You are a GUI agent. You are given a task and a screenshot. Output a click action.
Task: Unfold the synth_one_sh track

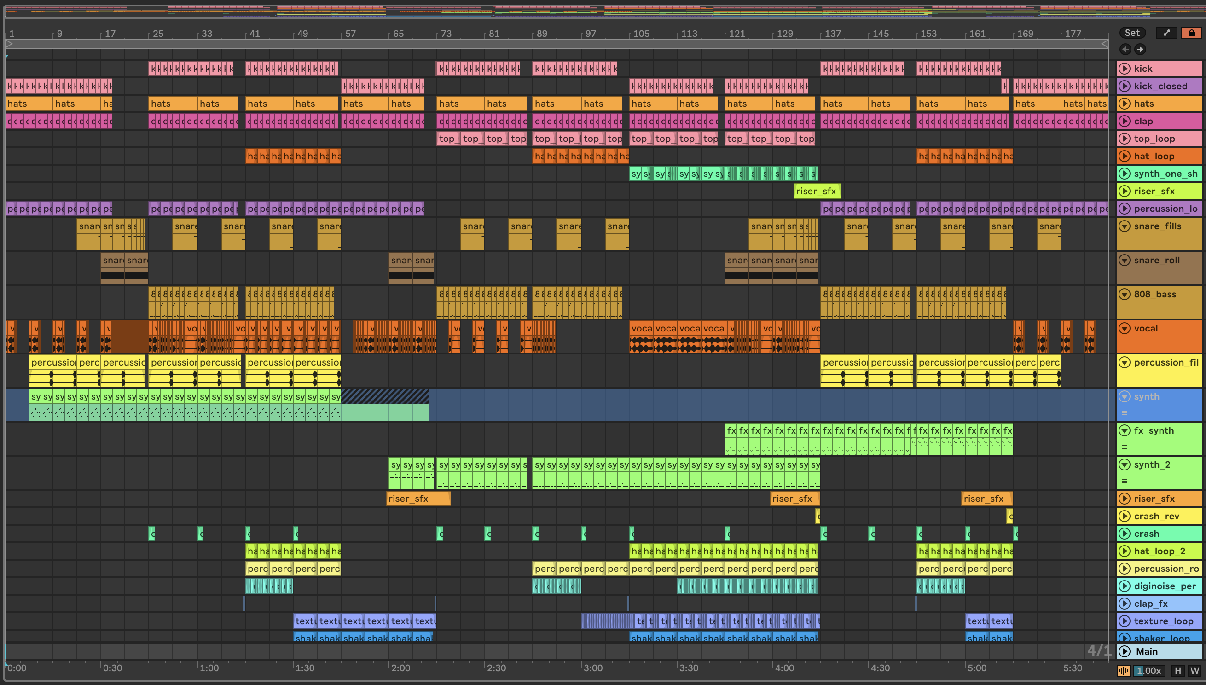(1124, 174)
